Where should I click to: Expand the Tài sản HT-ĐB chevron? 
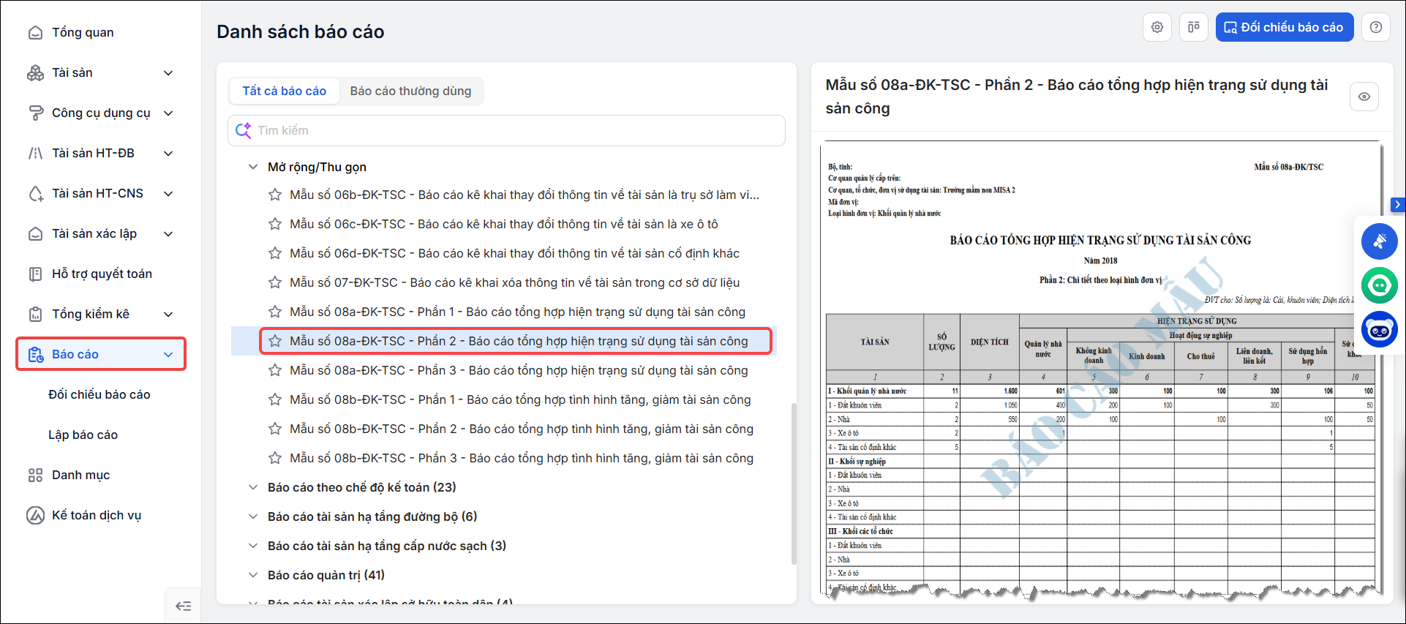click(x=168, y=153)
